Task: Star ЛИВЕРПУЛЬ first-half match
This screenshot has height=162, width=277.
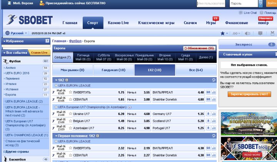Action: pos(70,148)
